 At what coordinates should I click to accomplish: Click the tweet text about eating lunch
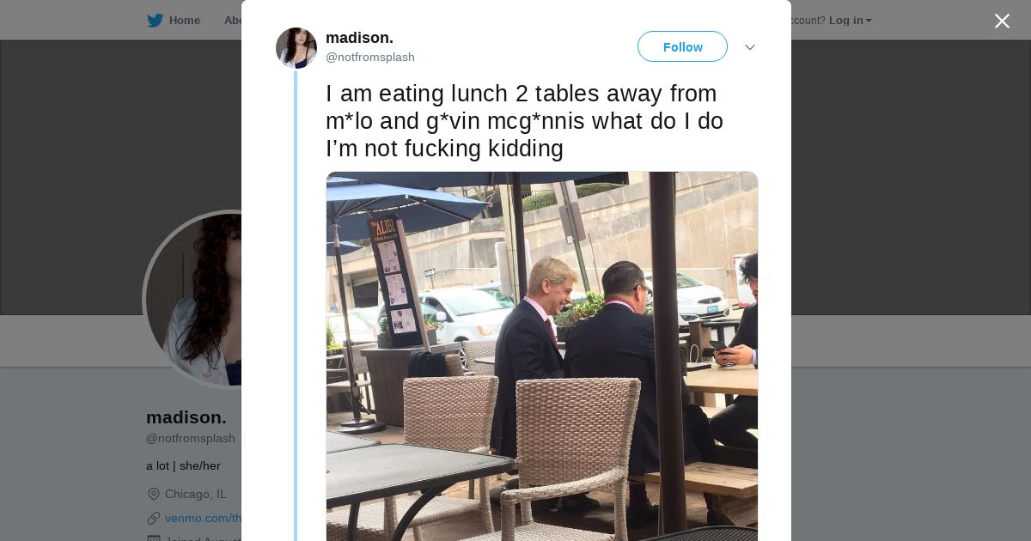pos(524,121)
